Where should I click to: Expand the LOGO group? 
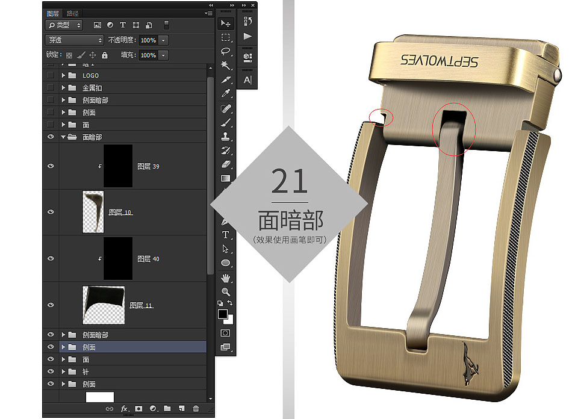pyautogui.click(x=63, y=75)
